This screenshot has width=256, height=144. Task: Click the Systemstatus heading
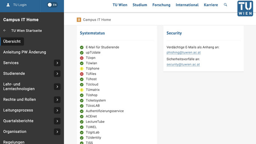(92, 33)
